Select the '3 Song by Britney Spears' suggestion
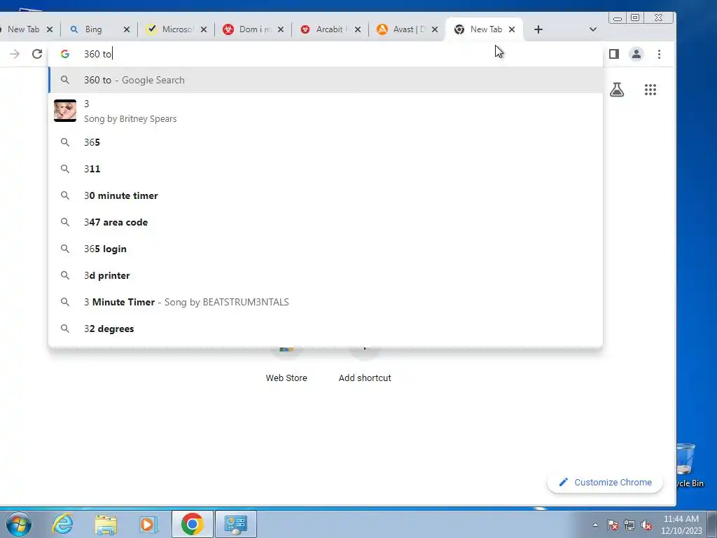717x538 pixels. (326, 111)
